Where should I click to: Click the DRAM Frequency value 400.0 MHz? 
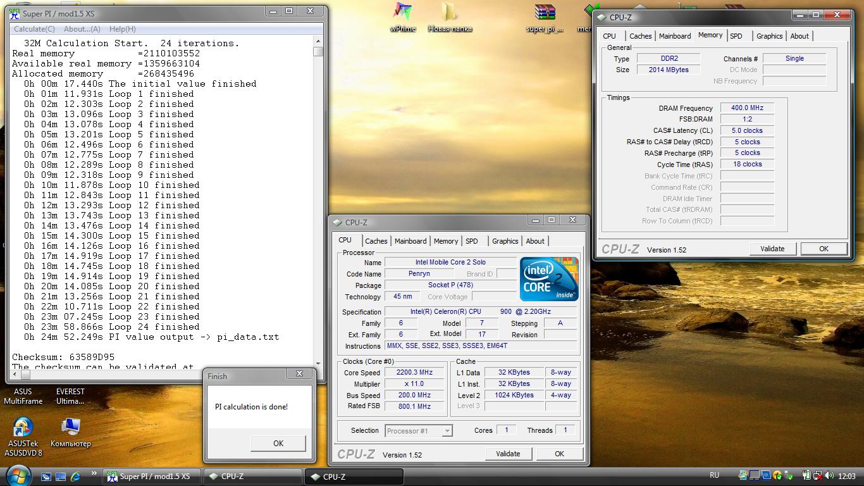click(747, 108)
